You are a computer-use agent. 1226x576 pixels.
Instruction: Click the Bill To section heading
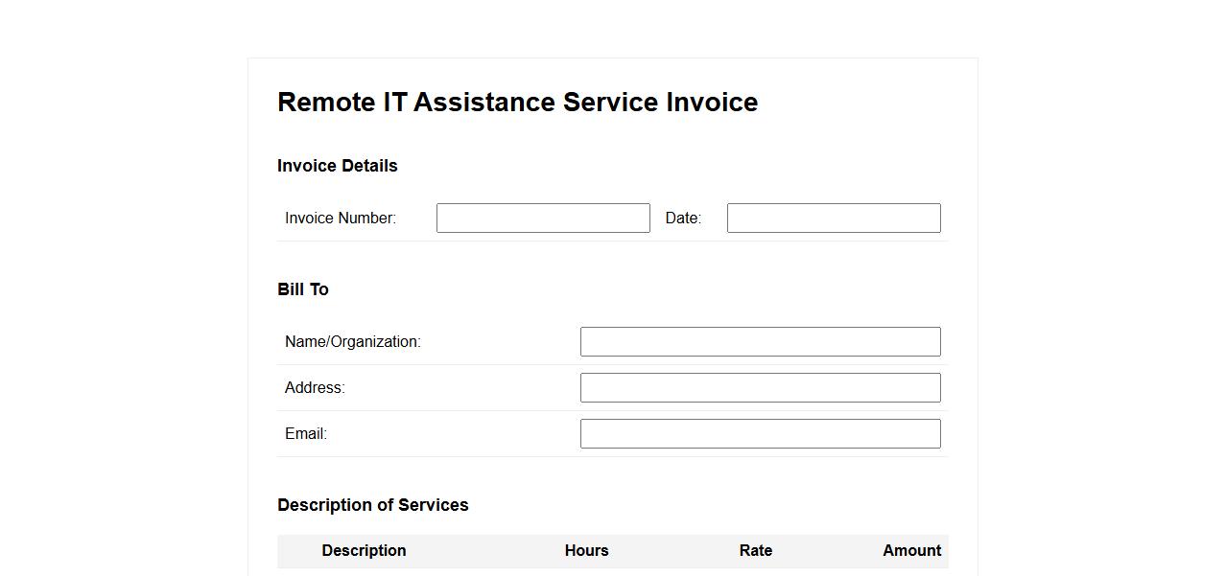point(303,289)
